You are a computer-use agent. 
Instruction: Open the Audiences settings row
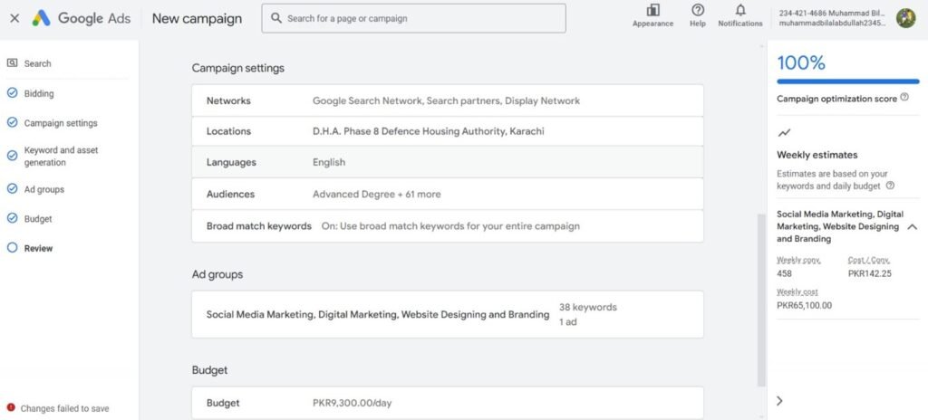pyautogui.click(x=448, y=194)
